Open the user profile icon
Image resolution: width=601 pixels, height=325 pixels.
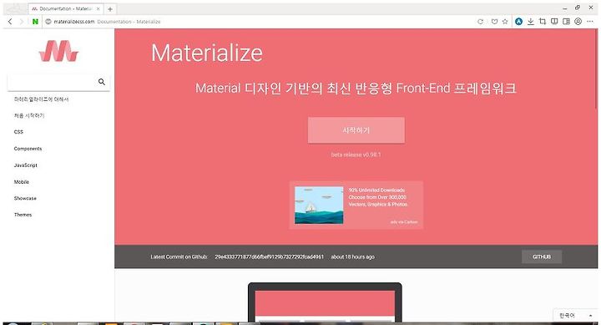coord(578,22)
